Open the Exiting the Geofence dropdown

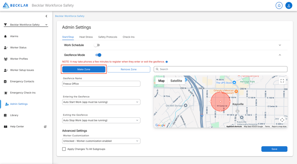(x=101, y=120)
